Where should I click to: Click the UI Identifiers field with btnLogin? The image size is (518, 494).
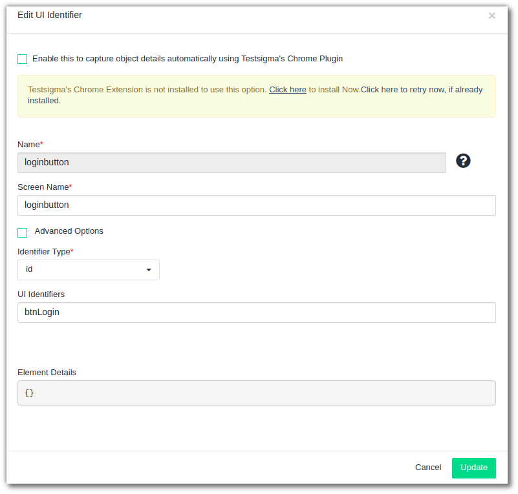coord(256,313)
